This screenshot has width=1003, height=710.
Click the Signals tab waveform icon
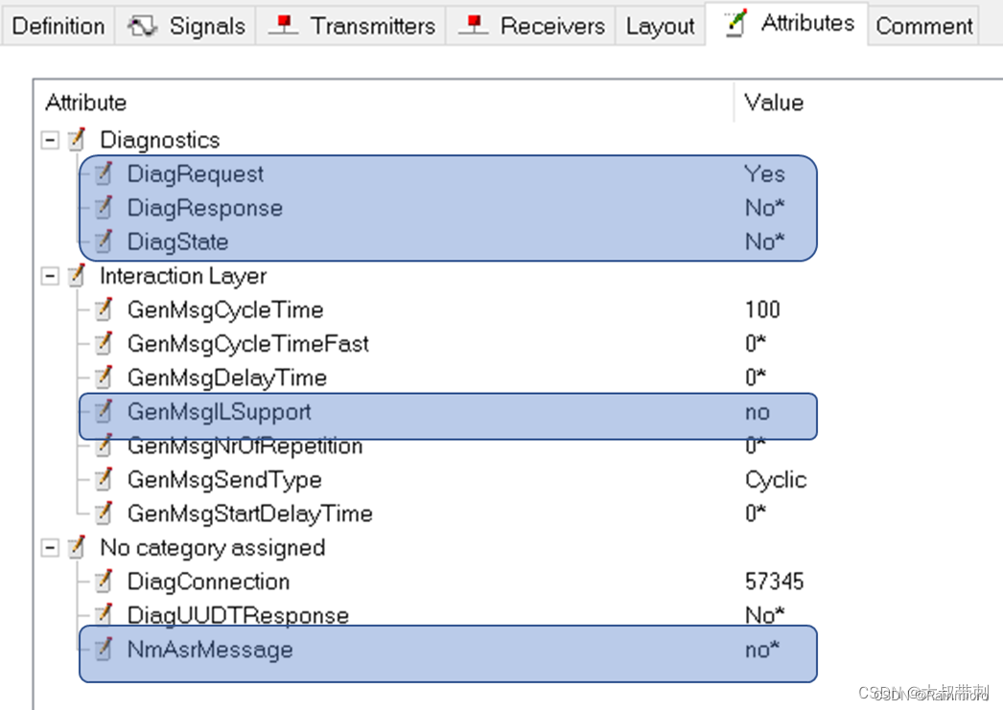tap(142, 26)
